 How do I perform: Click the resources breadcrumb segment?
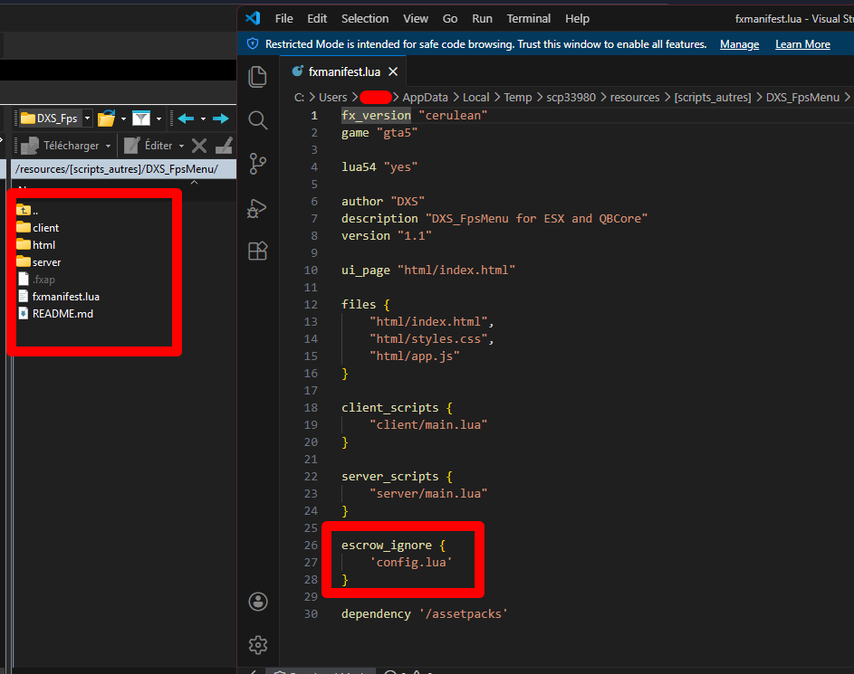click(x=635, y=98)
